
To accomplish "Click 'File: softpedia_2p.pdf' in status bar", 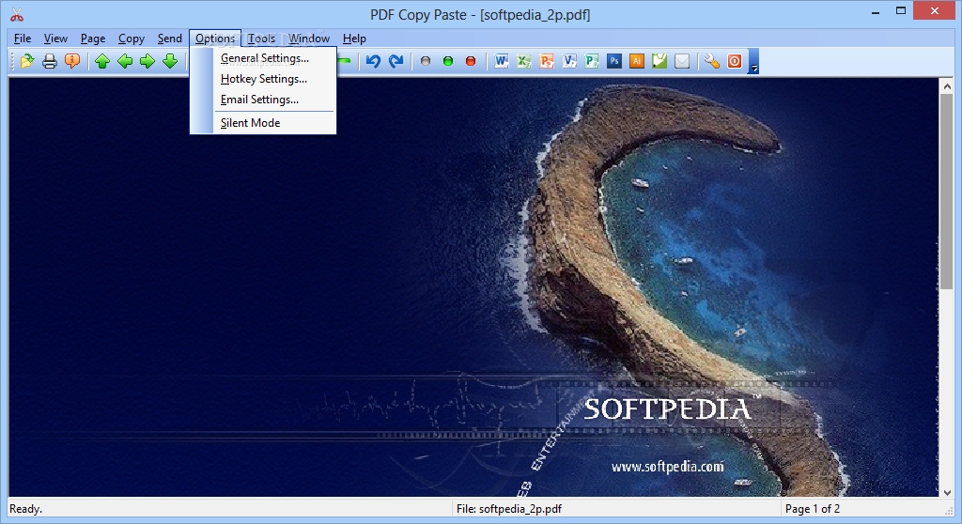I will pyautogui.click(x=508, y=509).
